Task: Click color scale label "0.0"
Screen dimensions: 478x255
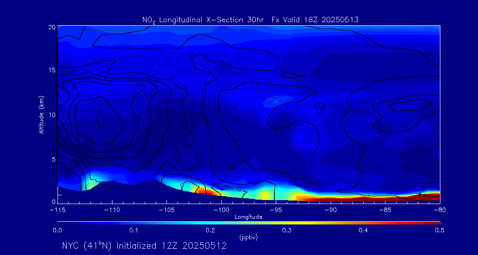Action: [57, 231]
